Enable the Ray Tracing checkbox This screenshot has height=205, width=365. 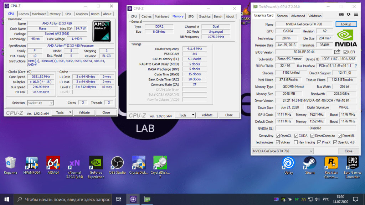pyautogui.click(x=296, y=142)
